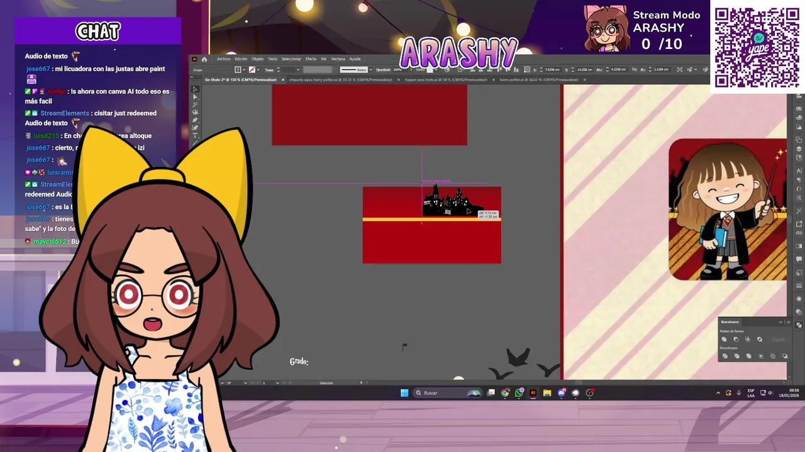
Task: Apply Divide pathfinder
Action: tap(725, 356)
